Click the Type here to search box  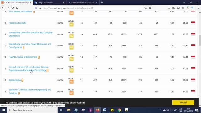pos(33,110)
